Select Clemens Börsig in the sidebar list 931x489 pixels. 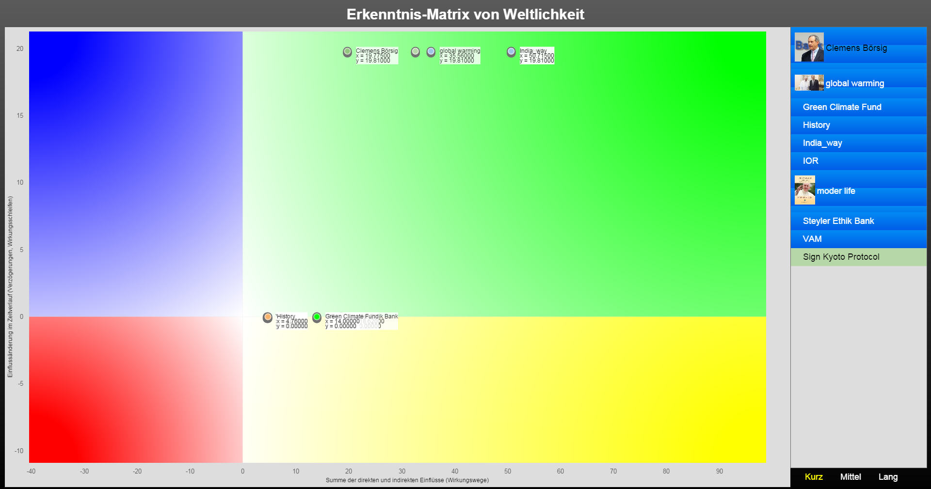[858, 47]
